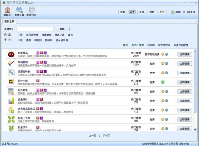Click the 抓取商品 red face icon
The image size is (199, 146).
click(11, 54)
